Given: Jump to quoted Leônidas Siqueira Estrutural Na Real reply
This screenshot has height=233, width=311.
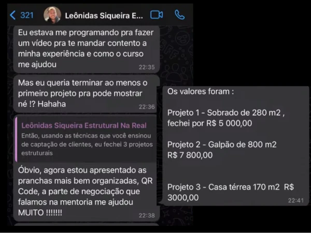Looking at the screenshot, I should click(86, 139).
